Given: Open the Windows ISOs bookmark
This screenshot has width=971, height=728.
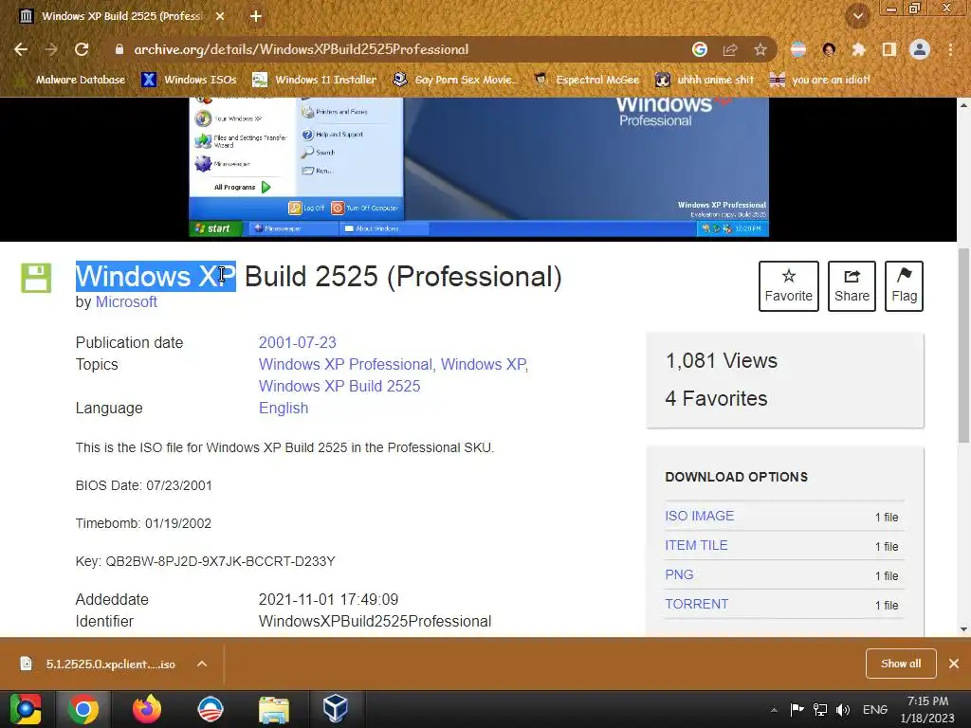Looking at the screenshot, I should (x=189, y=80).
